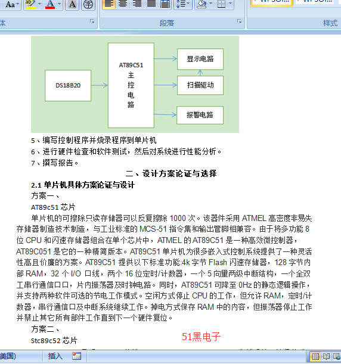The image size is (341, 364).
Task: Apply yellow text highlight color
Action: (x=30, y=4)
